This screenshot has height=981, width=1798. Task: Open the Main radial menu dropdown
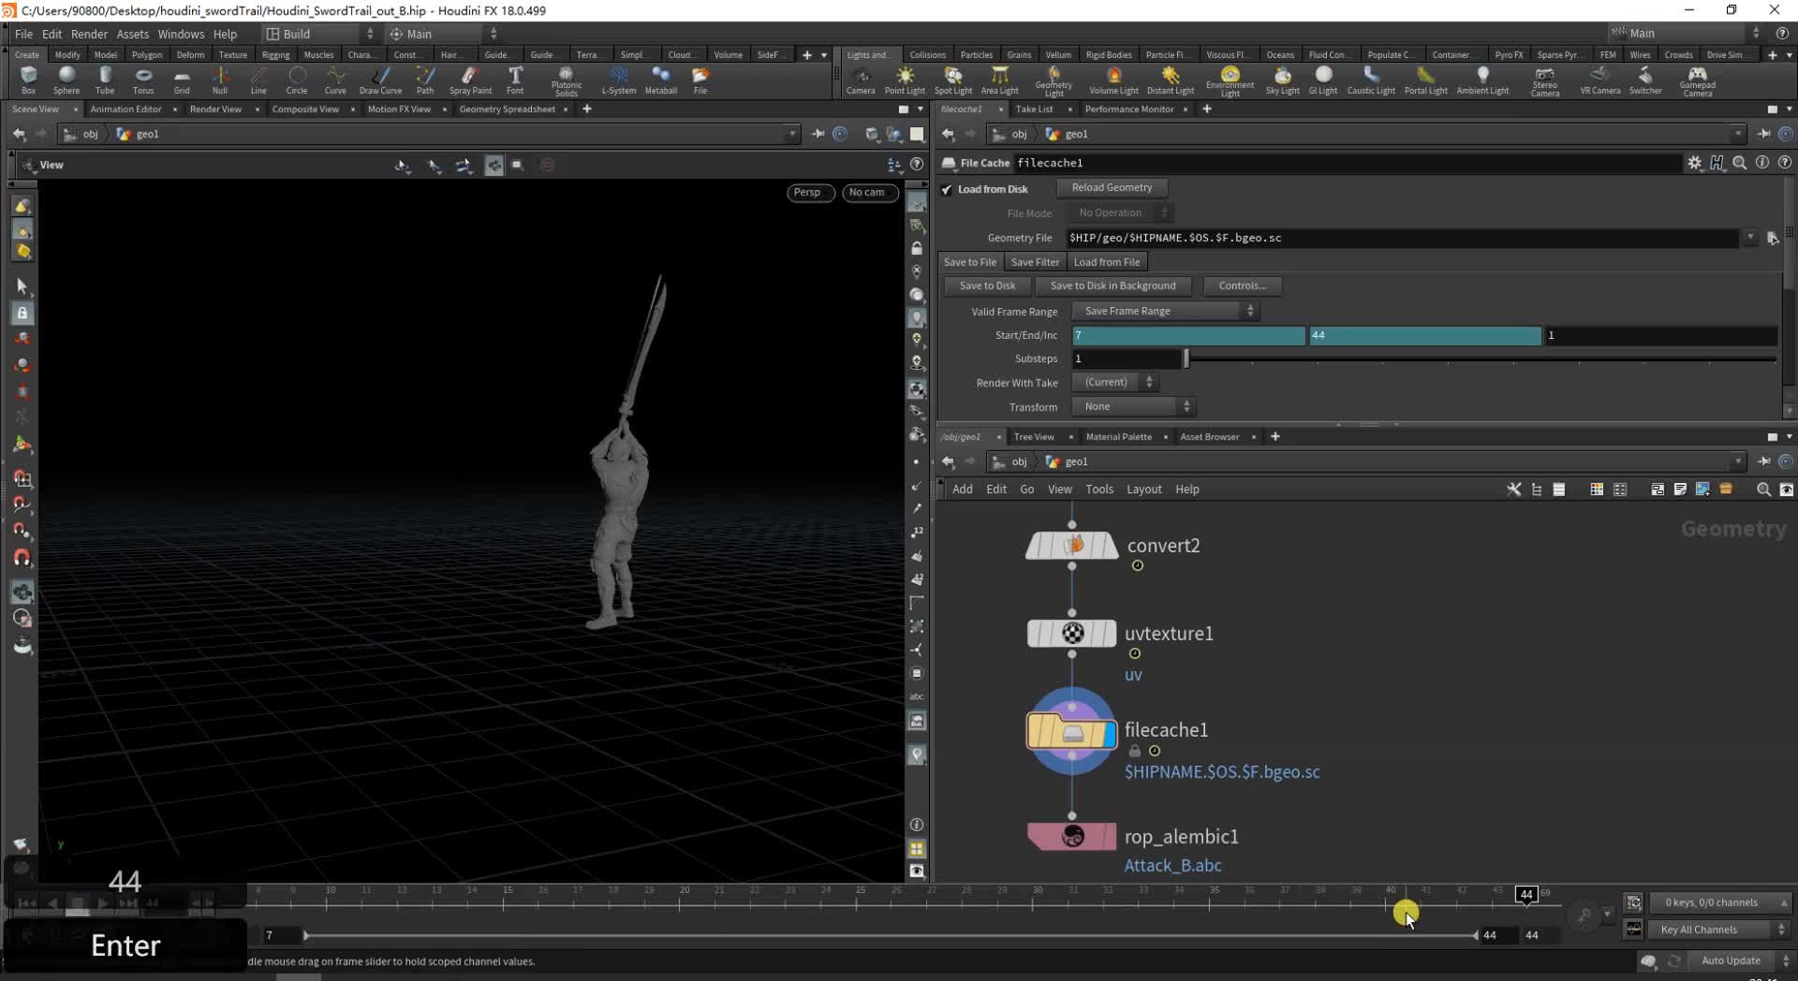pyautogui.click(x=443, y=34)
